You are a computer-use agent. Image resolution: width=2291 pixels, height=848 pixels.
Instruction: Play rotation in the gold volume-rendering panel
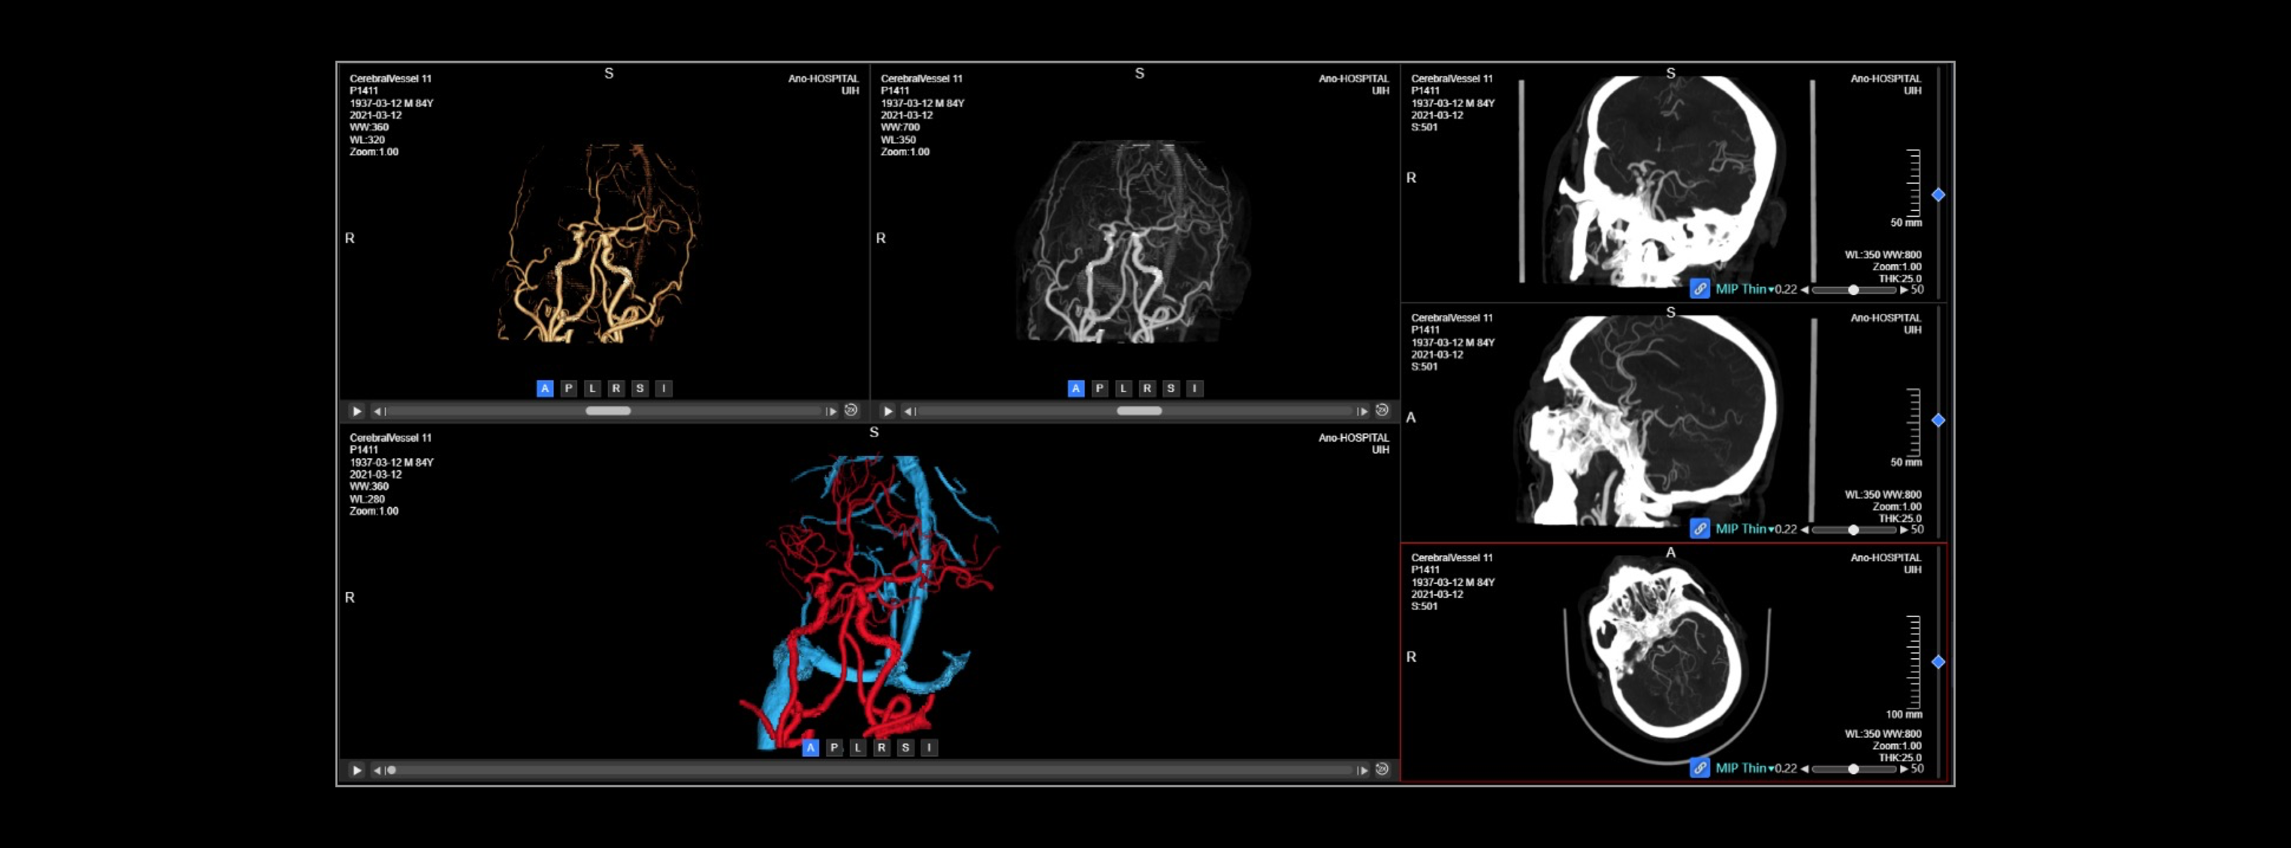click(x=357, y=411)
